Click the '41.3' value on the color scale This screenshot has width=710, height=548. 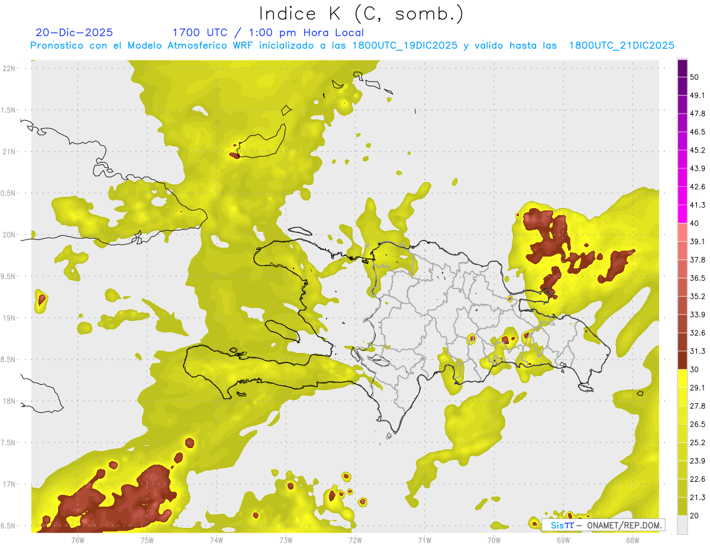click(x=698, y=205)
